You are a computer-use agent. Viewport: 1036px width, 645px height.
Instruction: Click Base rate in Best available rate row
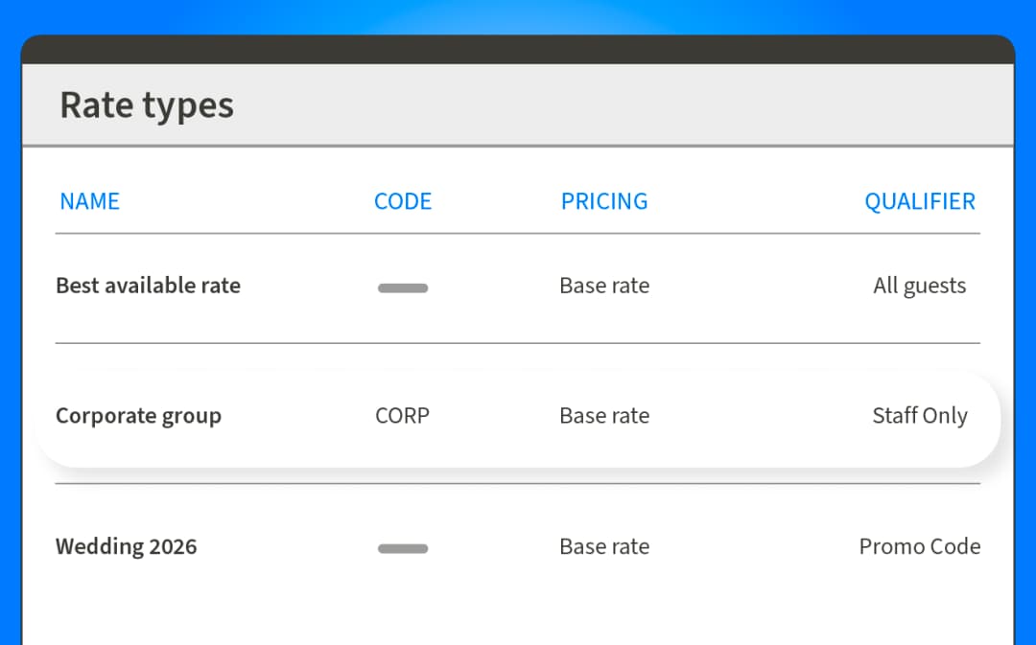point(604,286)
